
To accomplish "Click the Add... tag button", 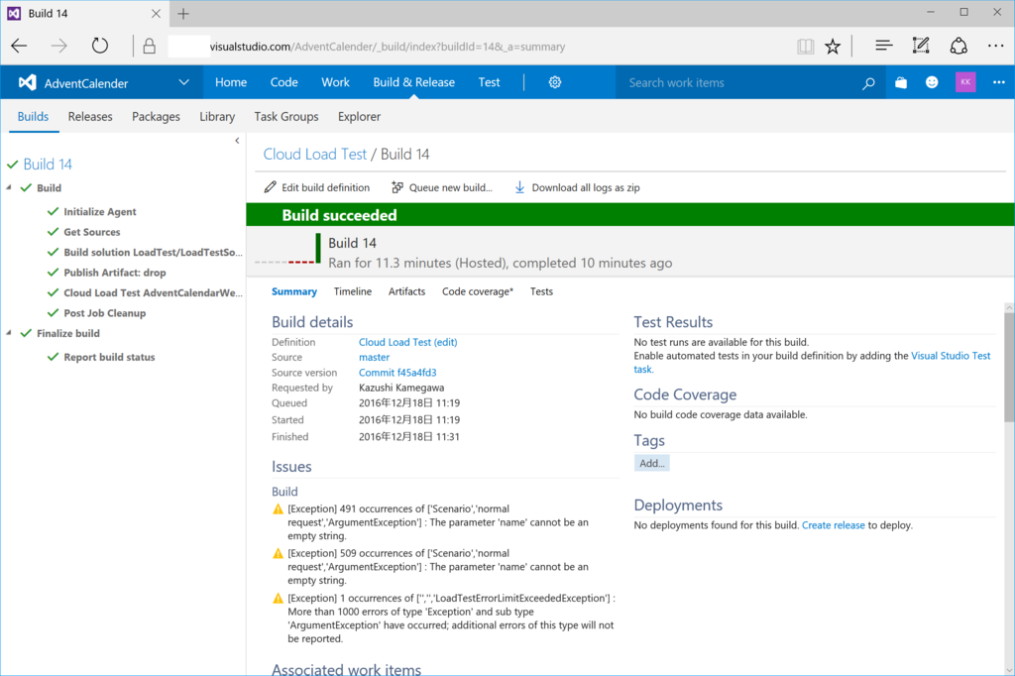I will pos(652,463).
